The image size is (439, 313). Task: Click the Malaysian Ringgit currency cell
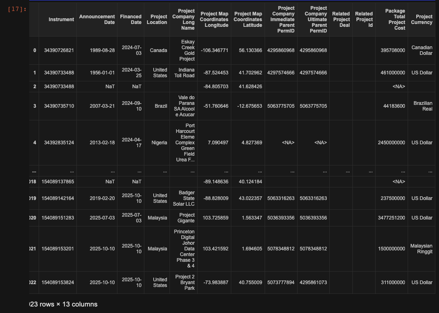click(x=422, y=249)
